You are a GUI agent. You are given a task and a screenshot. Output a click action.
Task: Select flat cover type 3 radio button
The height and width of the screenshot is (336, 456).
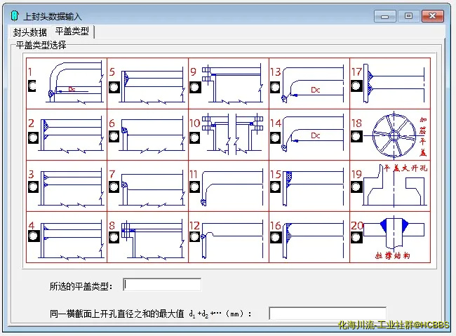33,187
